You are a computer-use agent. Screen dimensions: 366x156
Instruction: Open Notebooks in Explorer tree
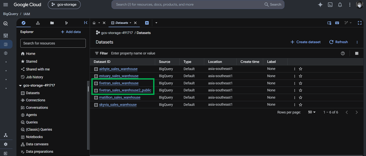[33, 137]
